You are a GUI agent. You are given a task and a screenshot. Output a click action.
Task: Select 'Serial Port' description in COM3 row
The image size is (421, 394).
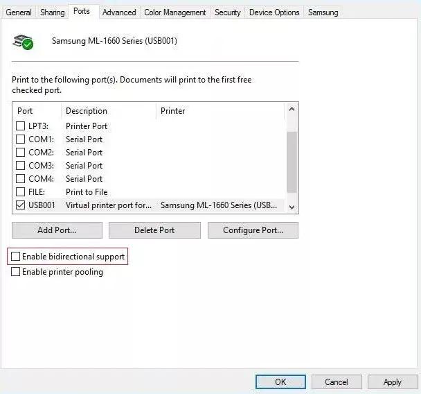[x=84, y=165]
